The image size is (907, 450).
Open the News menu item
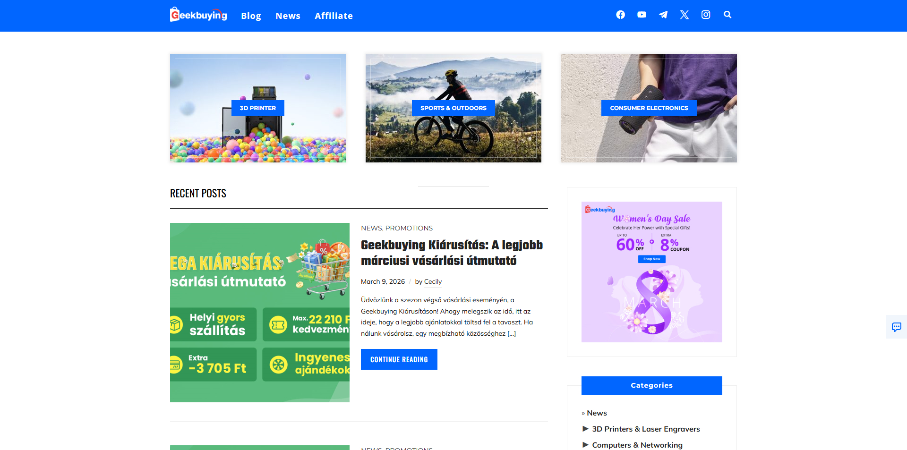pyautogui.click(x=288, y=16)
